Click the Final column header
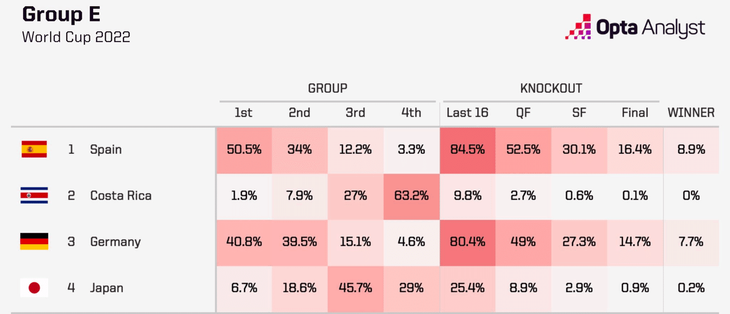 (635, 113)
